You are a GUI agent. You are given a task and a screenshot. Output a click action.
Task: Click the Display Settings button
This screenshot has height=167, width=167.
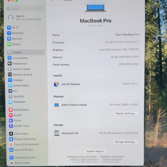tap(126, 114)
